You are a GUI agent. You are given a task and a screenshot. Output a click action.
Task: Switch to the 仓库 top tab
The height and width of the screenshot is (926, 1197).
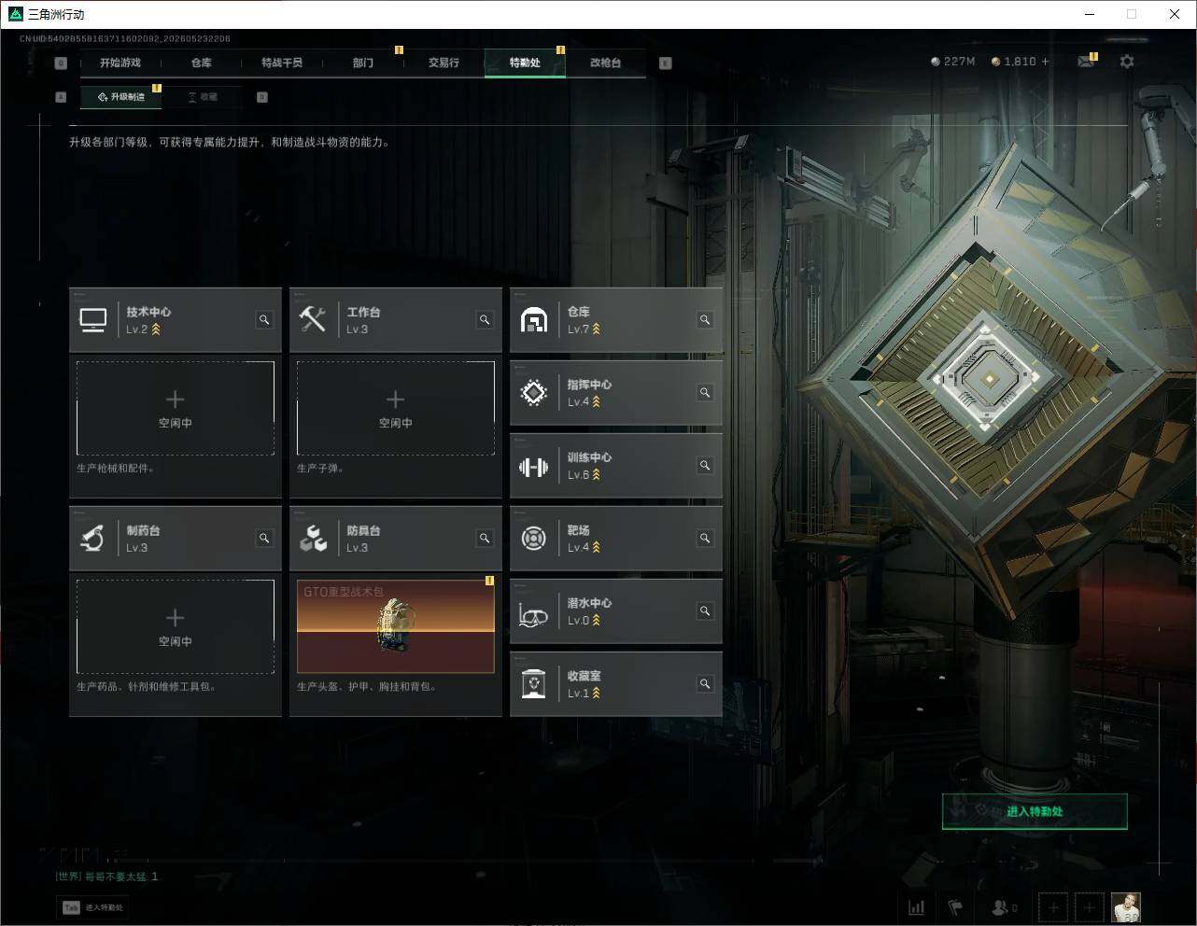click(201, 63)
